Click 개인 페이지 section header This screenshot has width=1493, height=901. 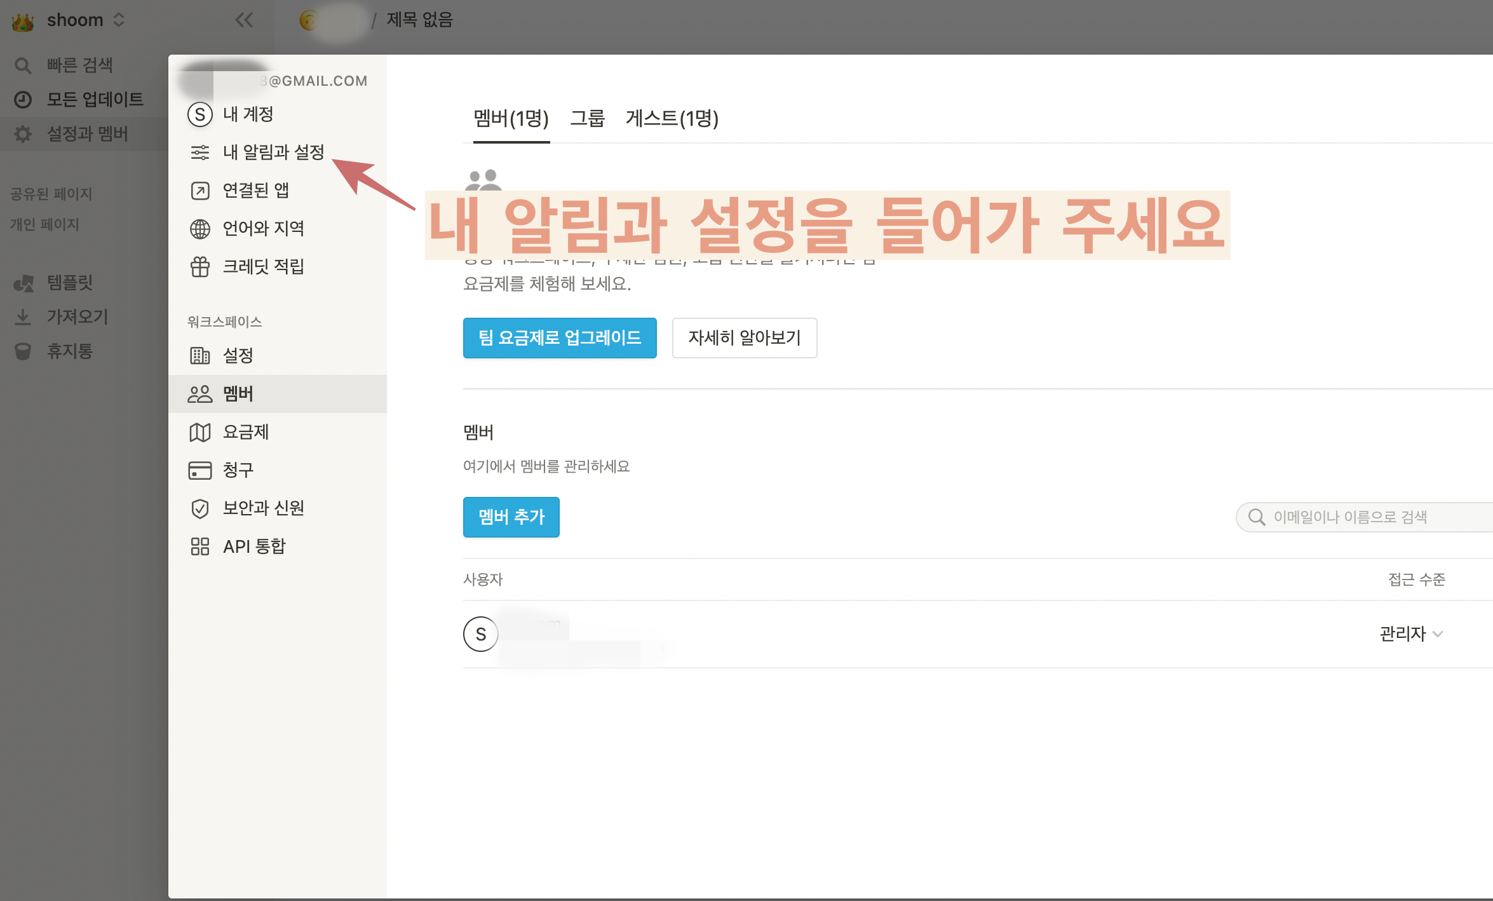point(44,224)
